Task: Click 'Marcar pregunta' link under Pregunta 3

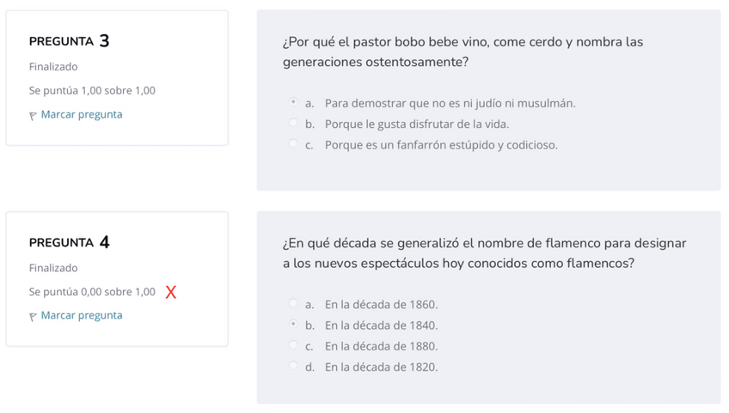Action: click(81, 114)
